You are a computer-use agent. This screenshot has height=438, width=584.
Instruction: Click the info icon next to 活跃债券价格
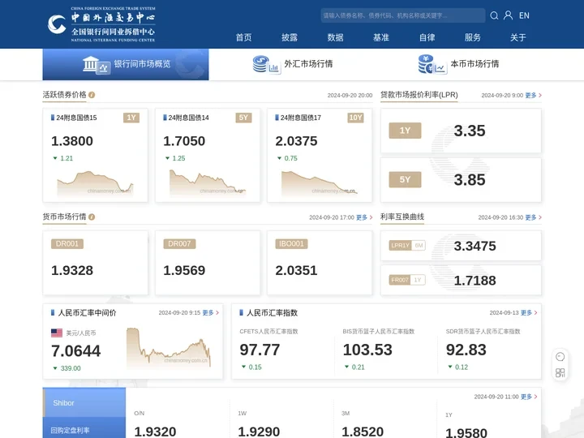click(x=92, y=95)
